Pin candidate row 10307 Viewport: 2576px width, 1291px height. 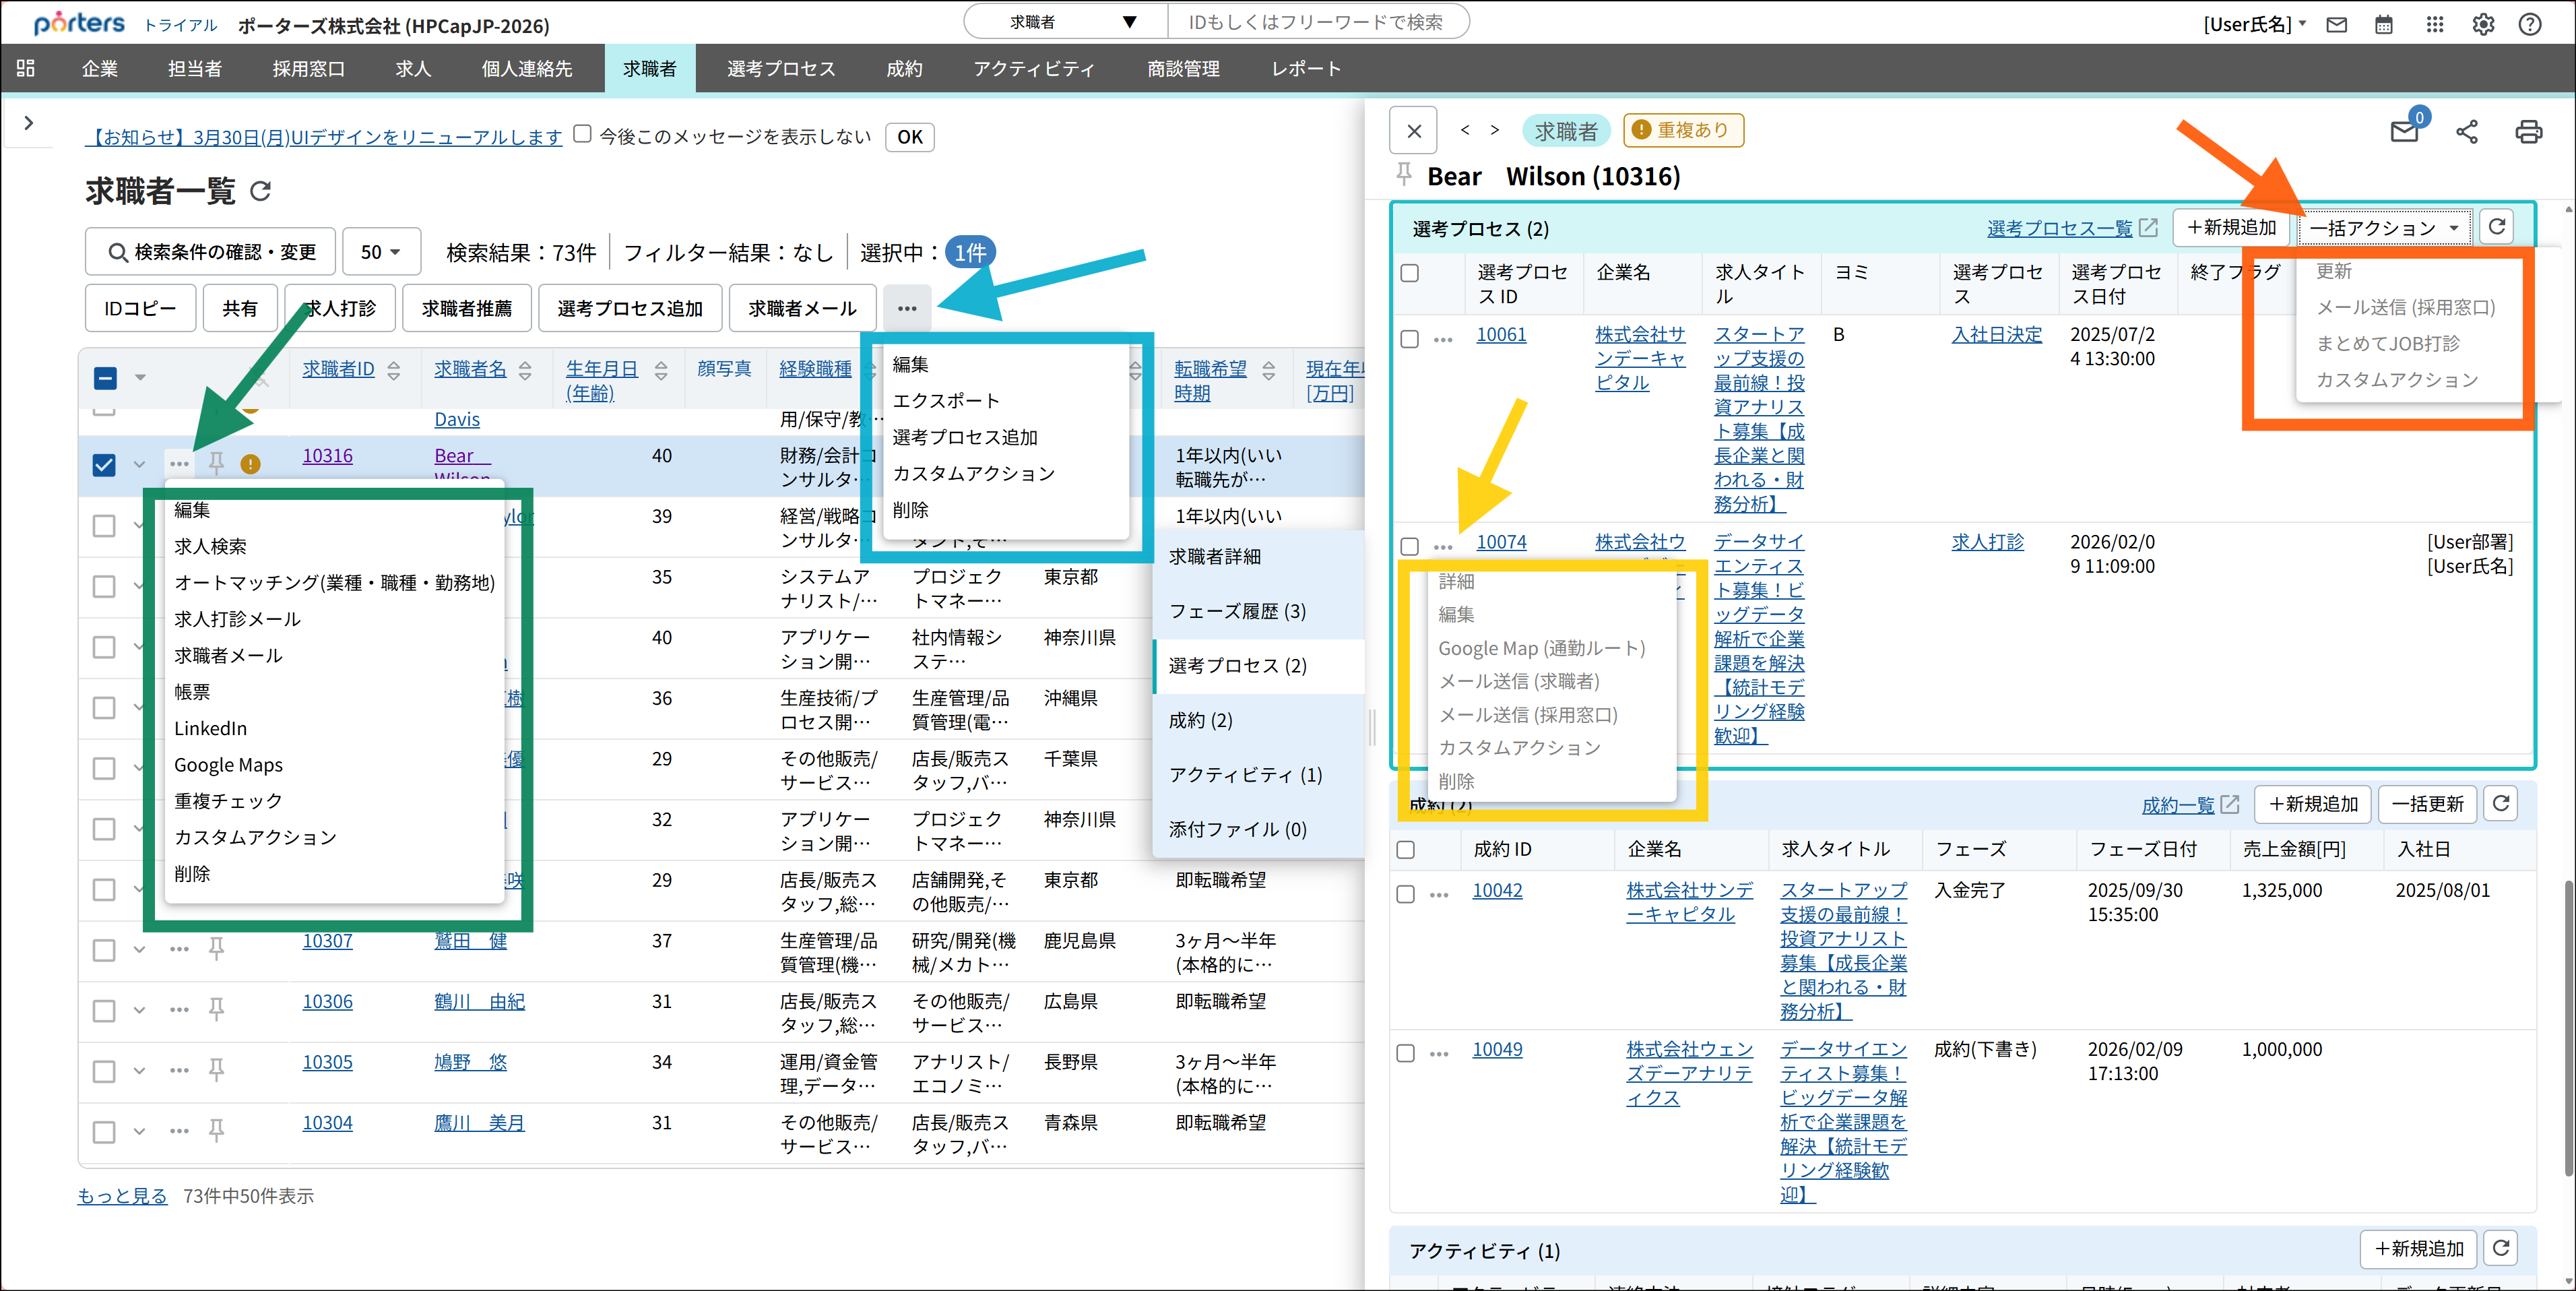[x=216, y=947]
